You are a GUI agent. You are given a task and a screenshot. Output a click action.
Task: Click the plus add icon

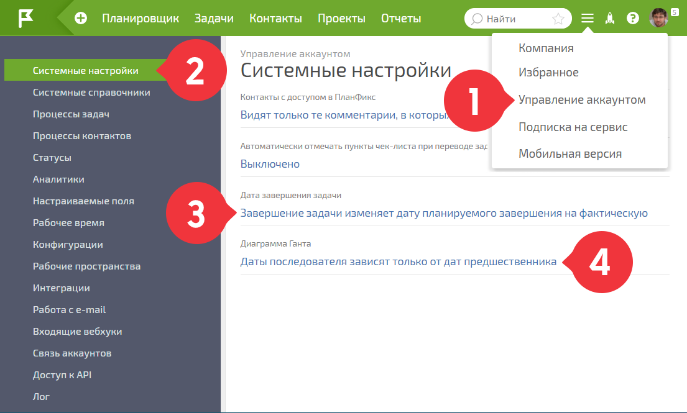pyautogui.click(x=81, y=19)
